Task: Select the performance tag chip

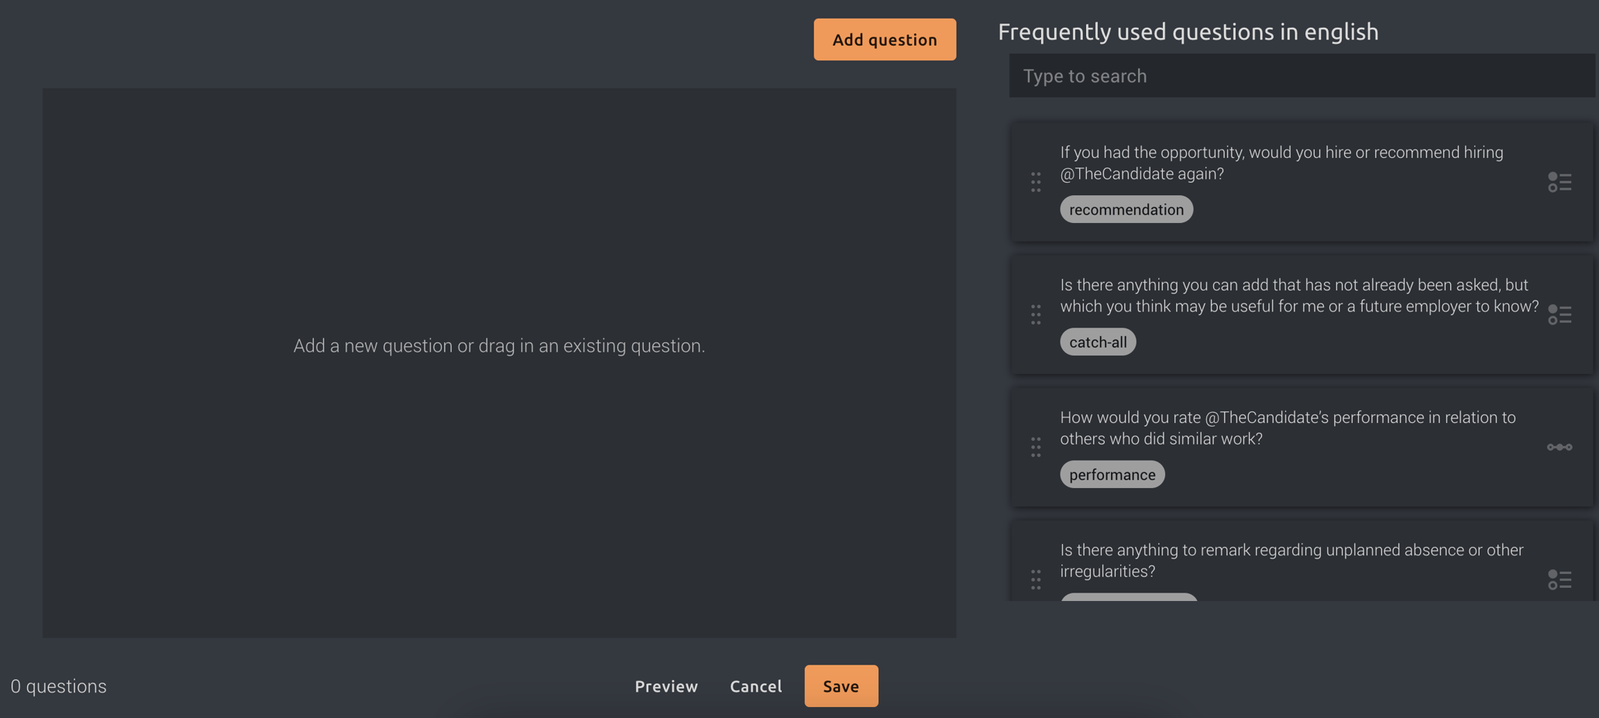Action: (1112, 474)
